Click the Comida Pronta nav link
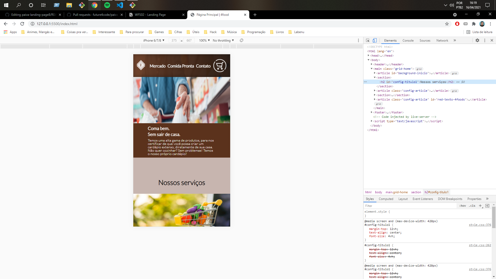Image resolution: width=496 pixels, height=279 pixels. pyautogui.click(x=181, y=66)
